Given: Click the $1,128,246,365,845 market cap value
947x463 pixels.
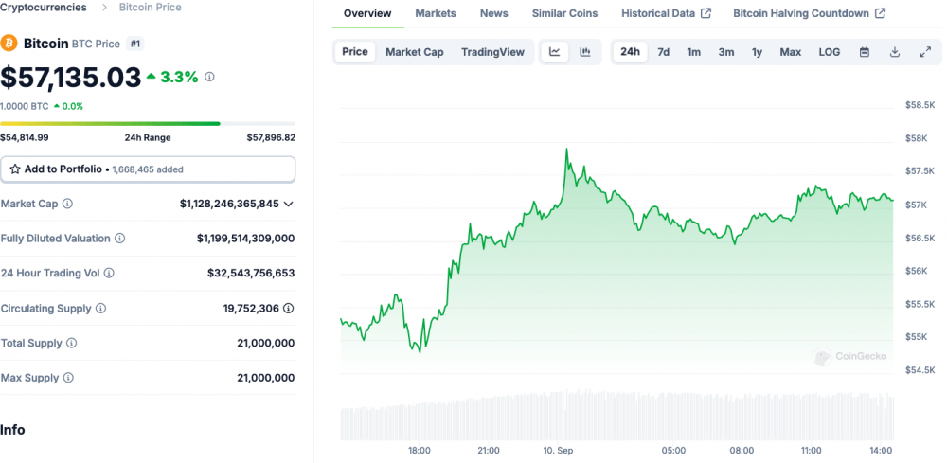Looking at the screenshot, I should click(229, 204).
